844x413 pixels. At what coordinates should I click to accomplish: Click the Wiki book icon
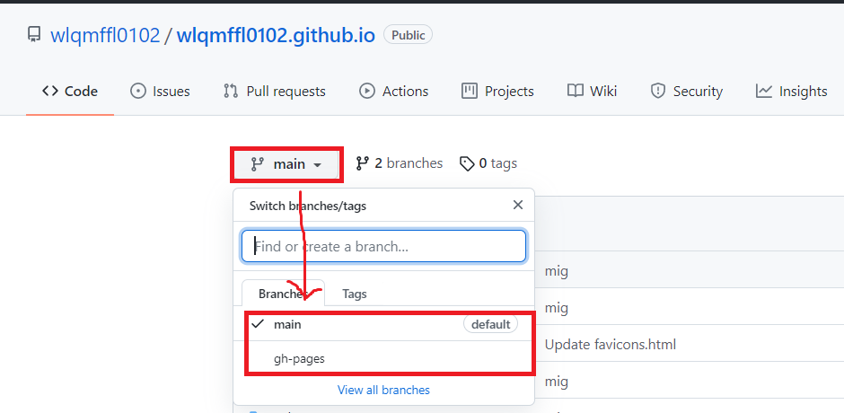pyautogui.click(x=576, y=91)
